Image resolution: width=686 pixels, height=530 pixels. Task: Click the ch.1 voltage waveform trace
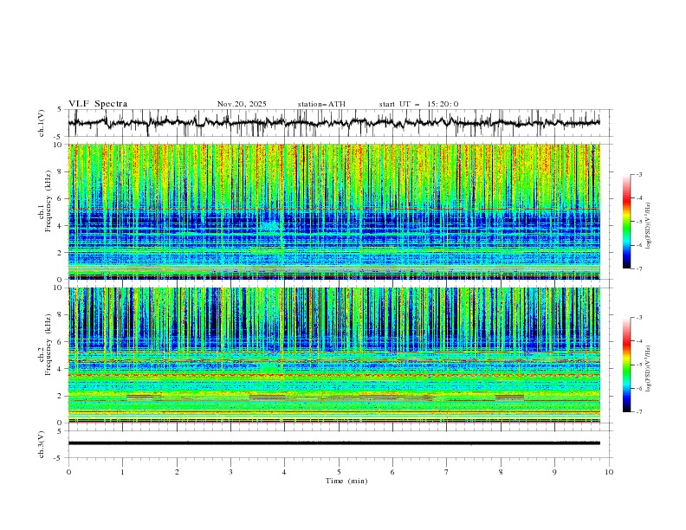point(333,123)
